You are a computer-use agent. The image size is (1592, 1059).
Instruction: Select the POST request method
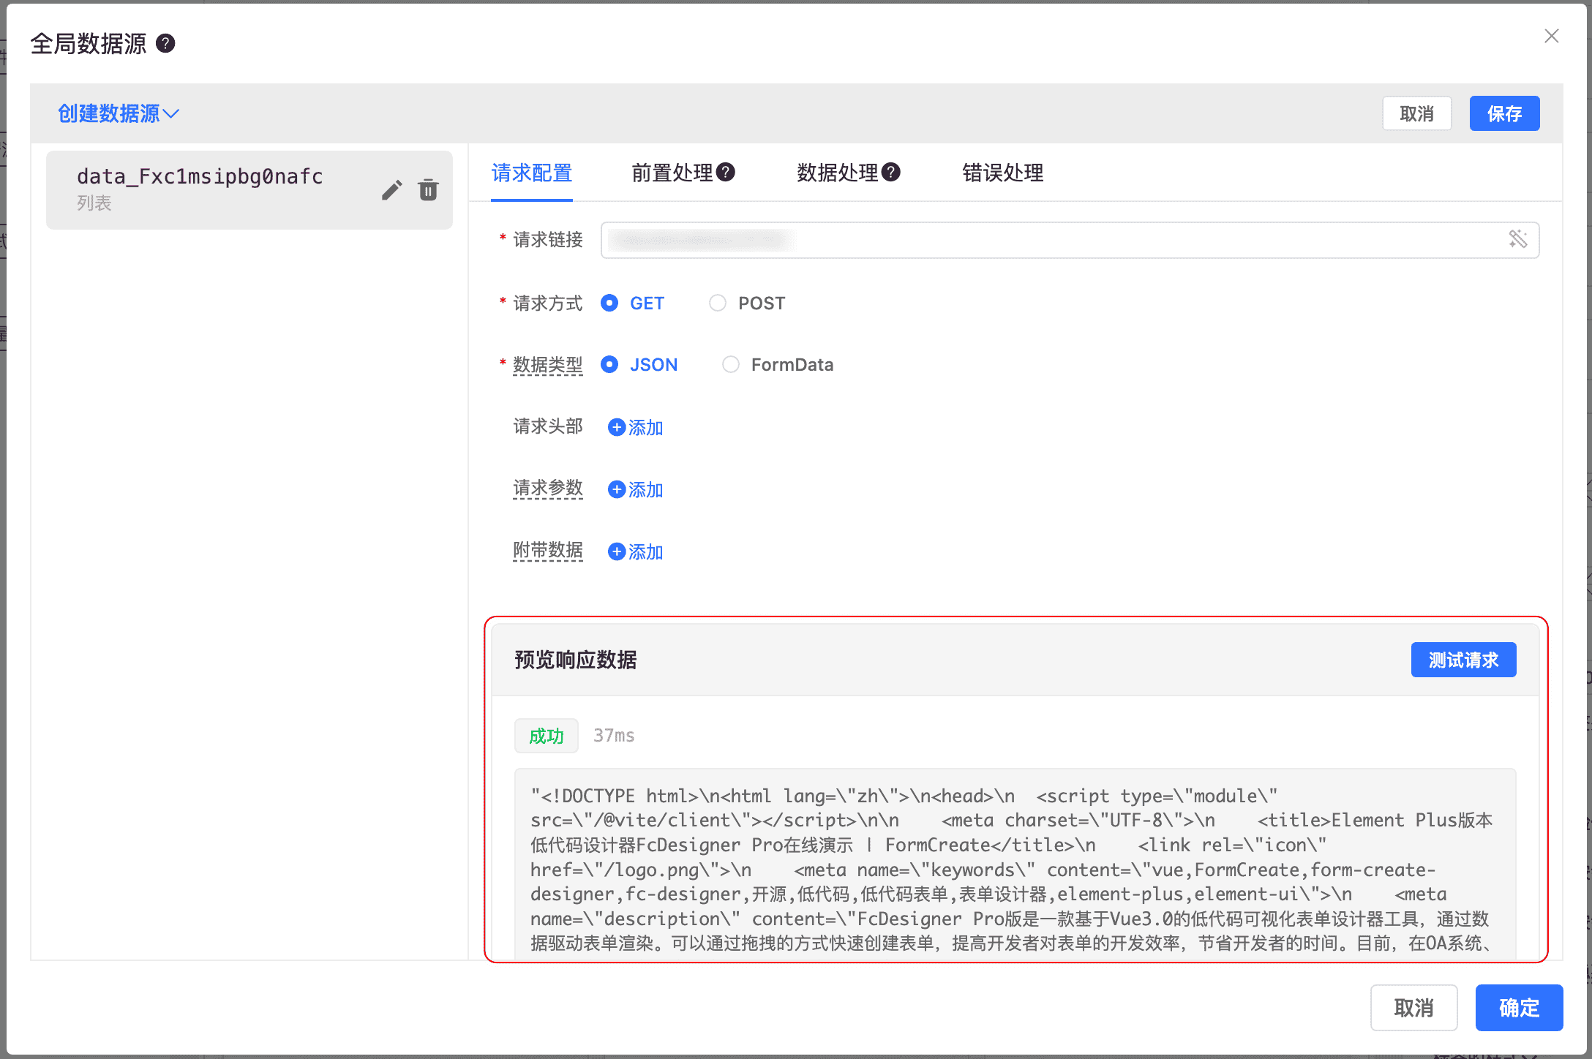coord(747,304)
